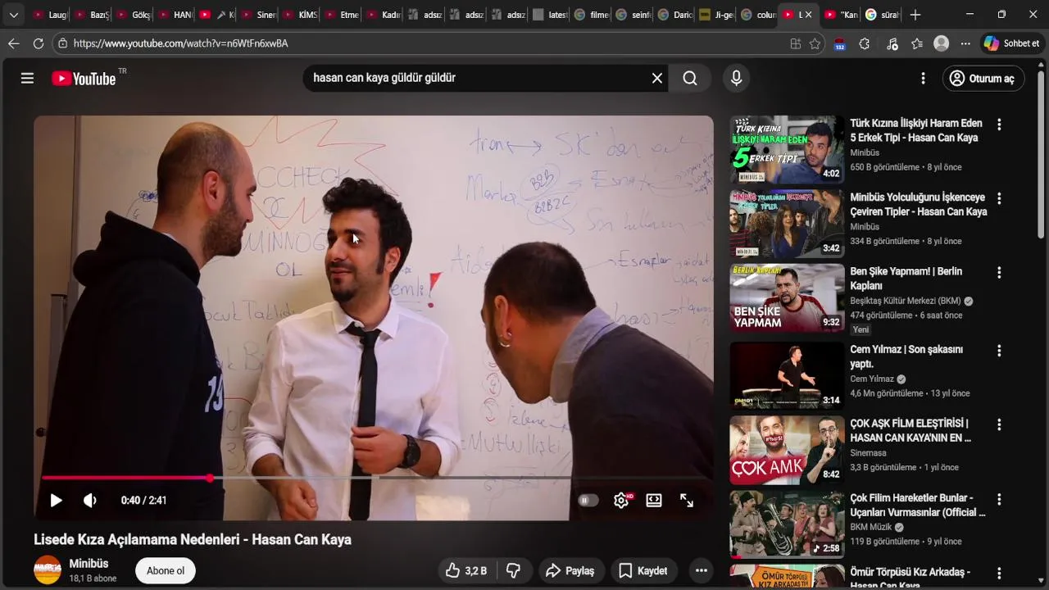The width and height of the screenshot is (1049, 590).
Task: Seek the red video progress bar
Action: (374, 478)
